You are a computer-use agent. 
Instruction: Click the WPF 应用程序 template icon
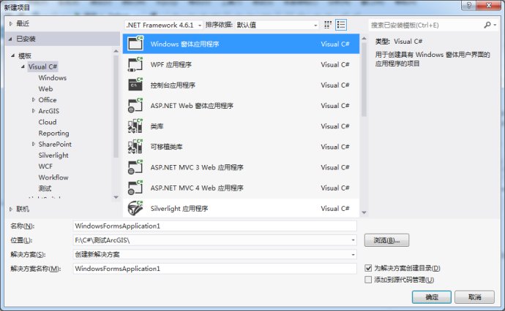point(135,64)
